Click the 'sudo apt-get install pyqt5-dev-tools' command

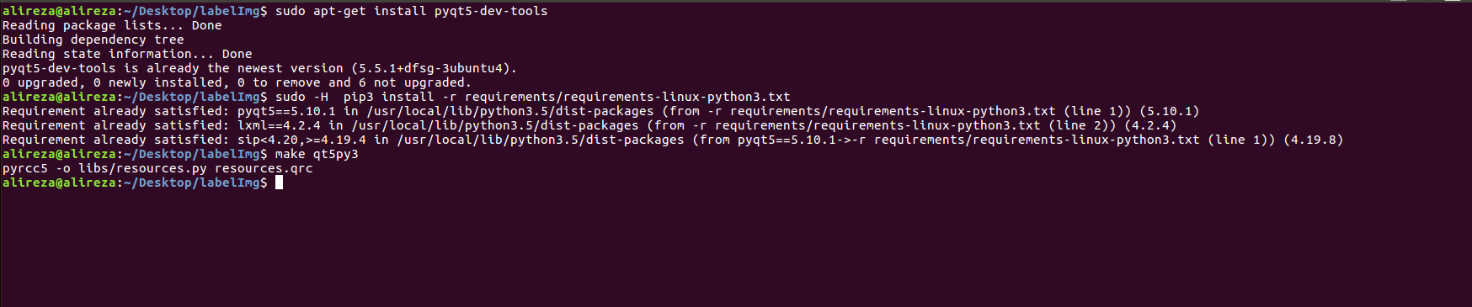click(x=412, y=11)
